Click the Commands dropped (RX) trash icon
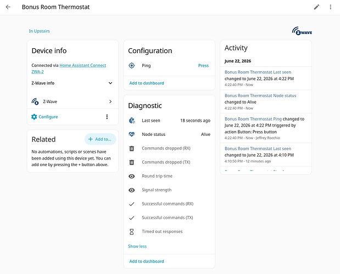 click(x=132, y=149)
